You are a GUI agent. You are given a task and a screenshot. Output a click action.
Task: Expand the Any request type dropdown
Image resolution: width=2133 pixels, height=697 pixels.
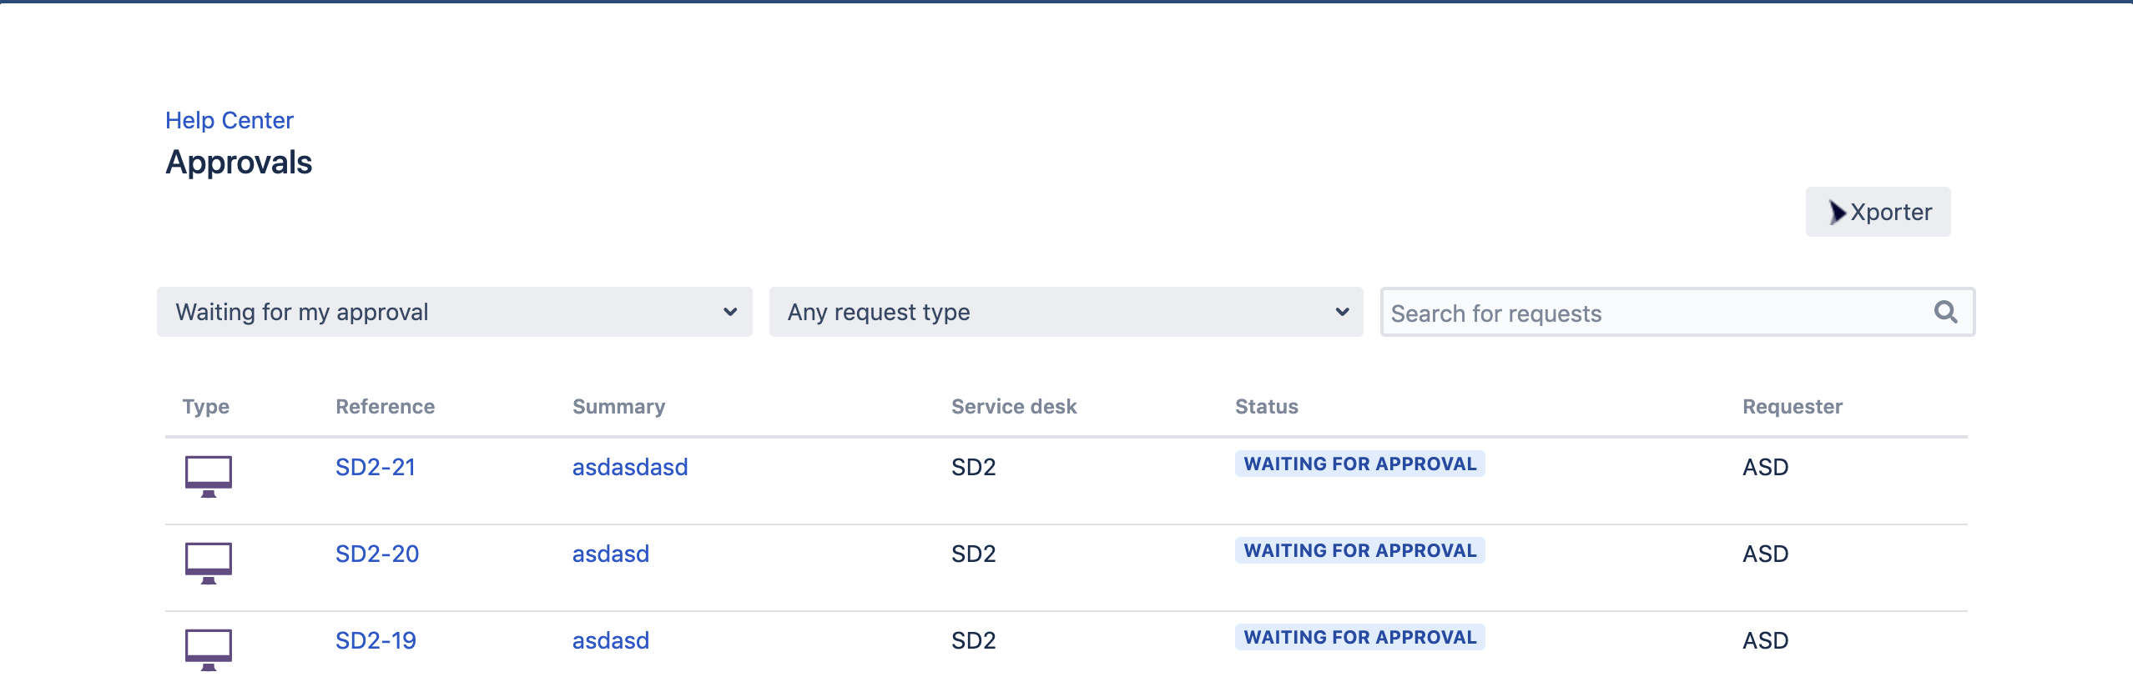[1066, 312]
